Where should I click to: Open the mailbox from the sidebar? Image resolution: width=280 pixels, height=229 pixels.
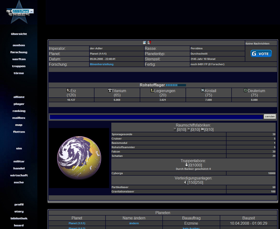click(19, 118)
